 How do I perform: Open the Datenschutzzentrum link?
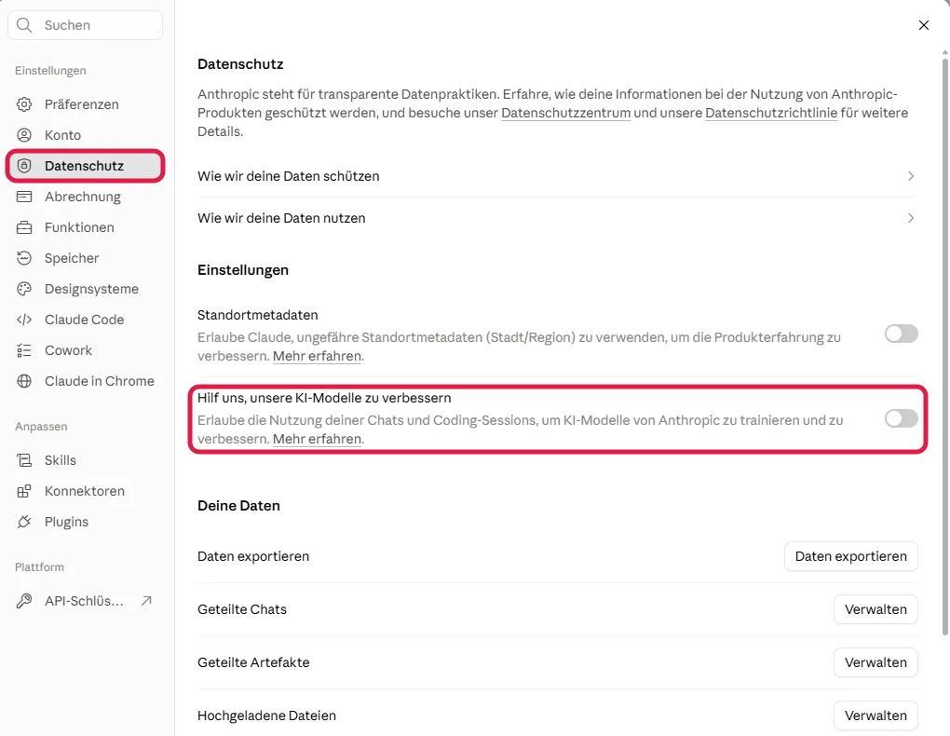point(566,113)
